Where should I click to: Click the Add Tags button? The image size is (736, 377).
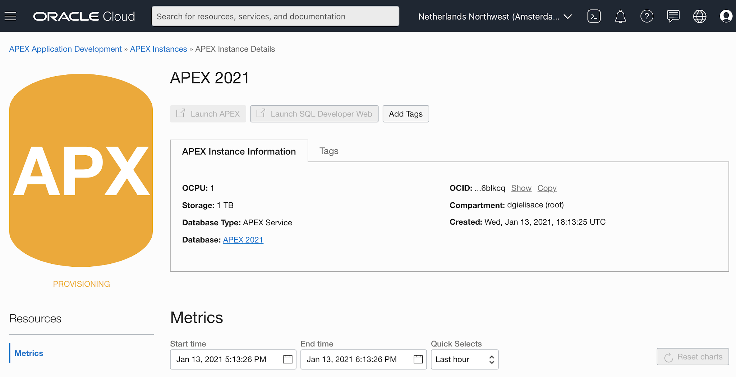tap(405, 114)
